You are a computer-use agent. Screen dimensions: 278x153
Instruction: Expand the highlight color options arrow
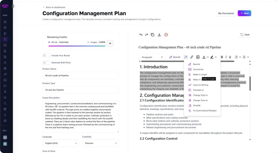pos(216,57)
